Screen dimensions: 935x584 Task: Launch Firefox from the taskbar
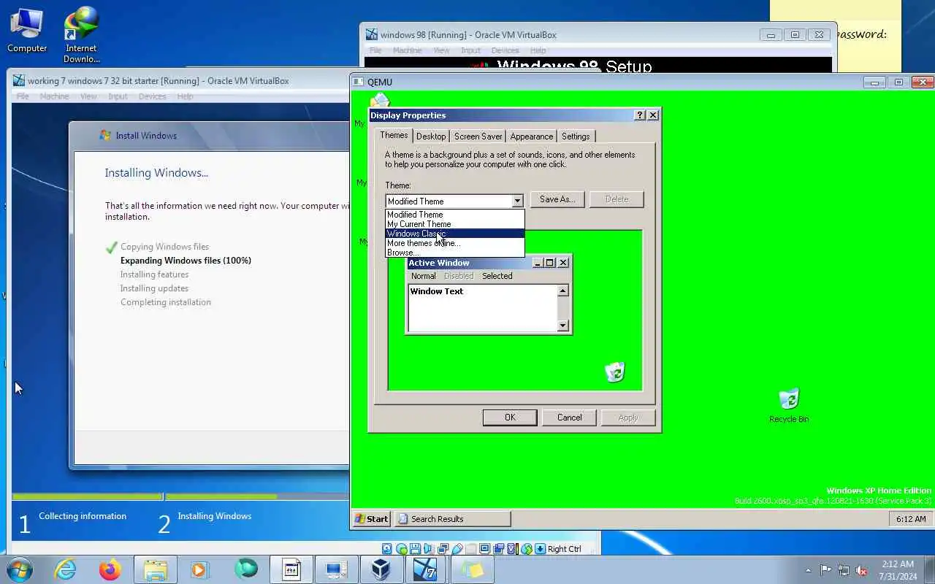tap(110, 569)
